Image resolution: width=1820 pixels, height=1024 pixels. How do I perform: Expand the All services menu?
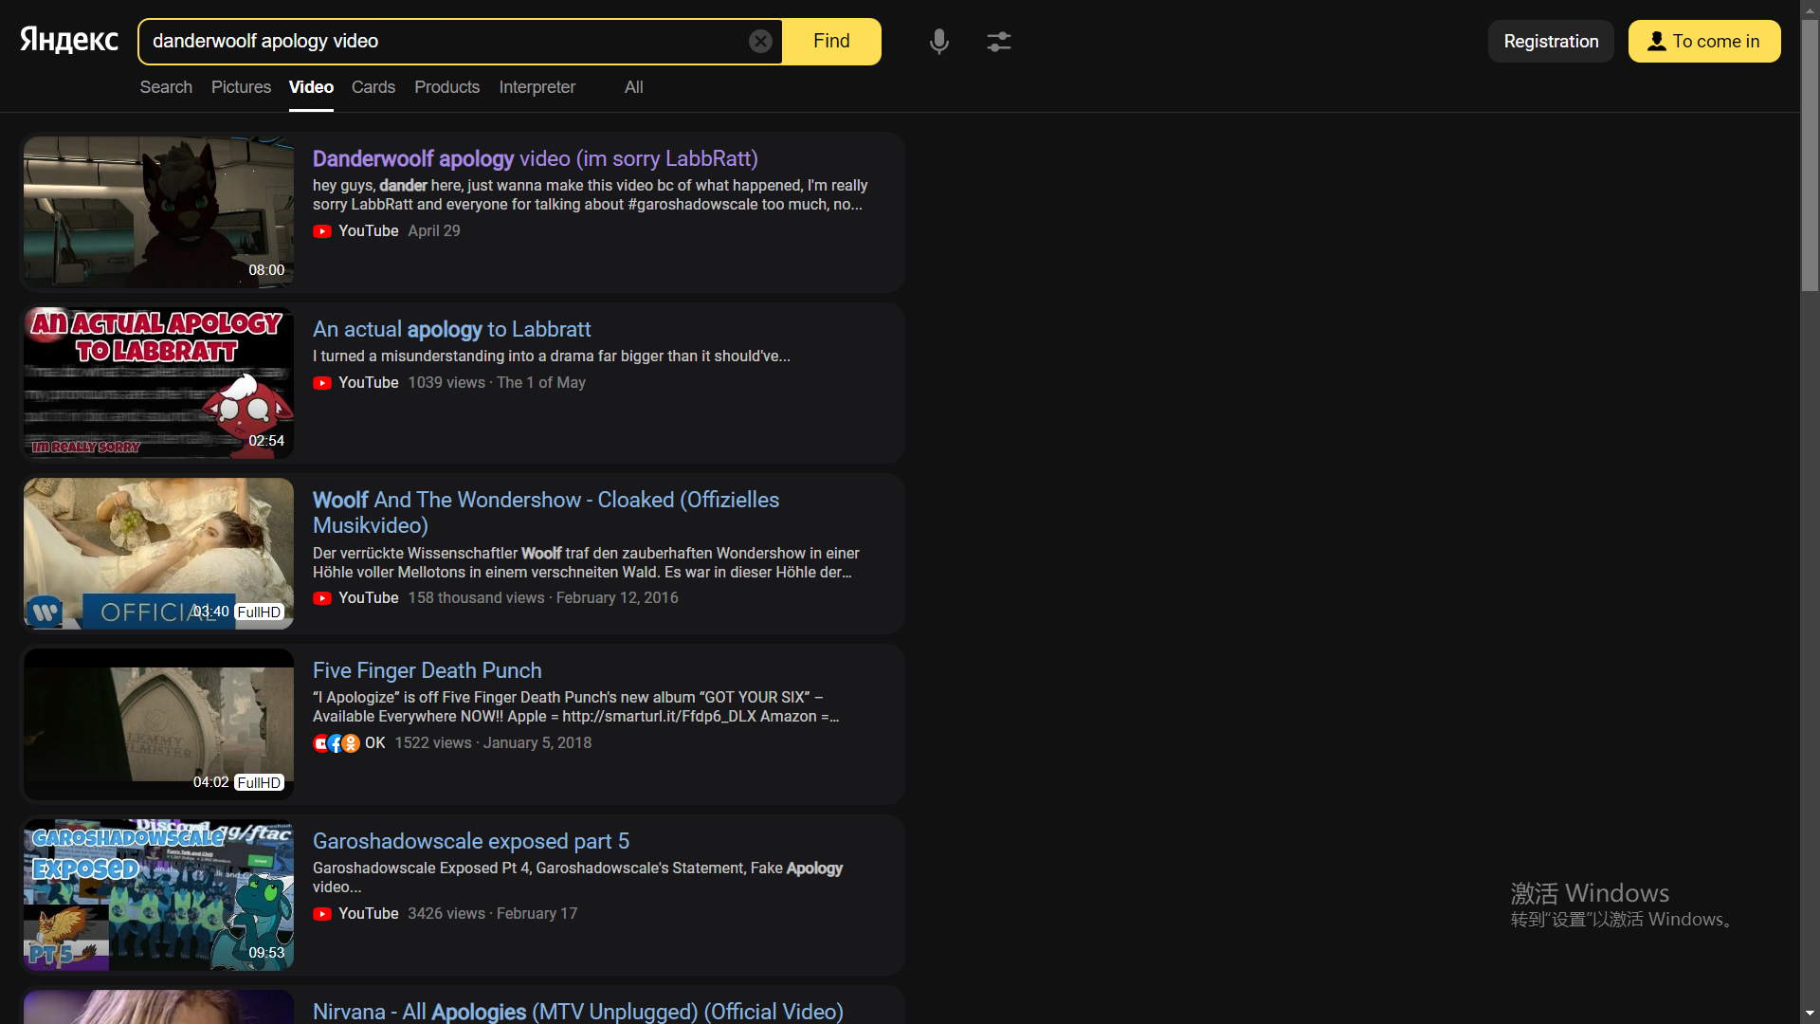pyautogui.click(x=633, y=87)
